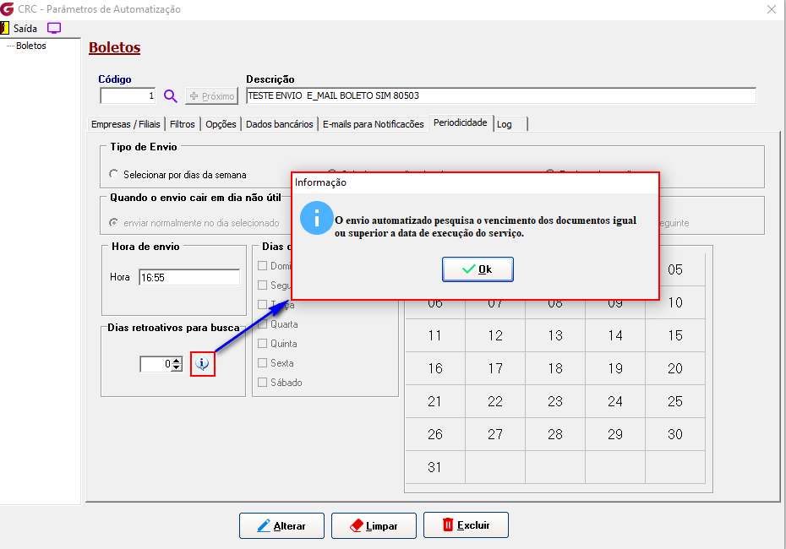Enable the Quarta checkbox

pyautogui.click(x=262, y=324)
